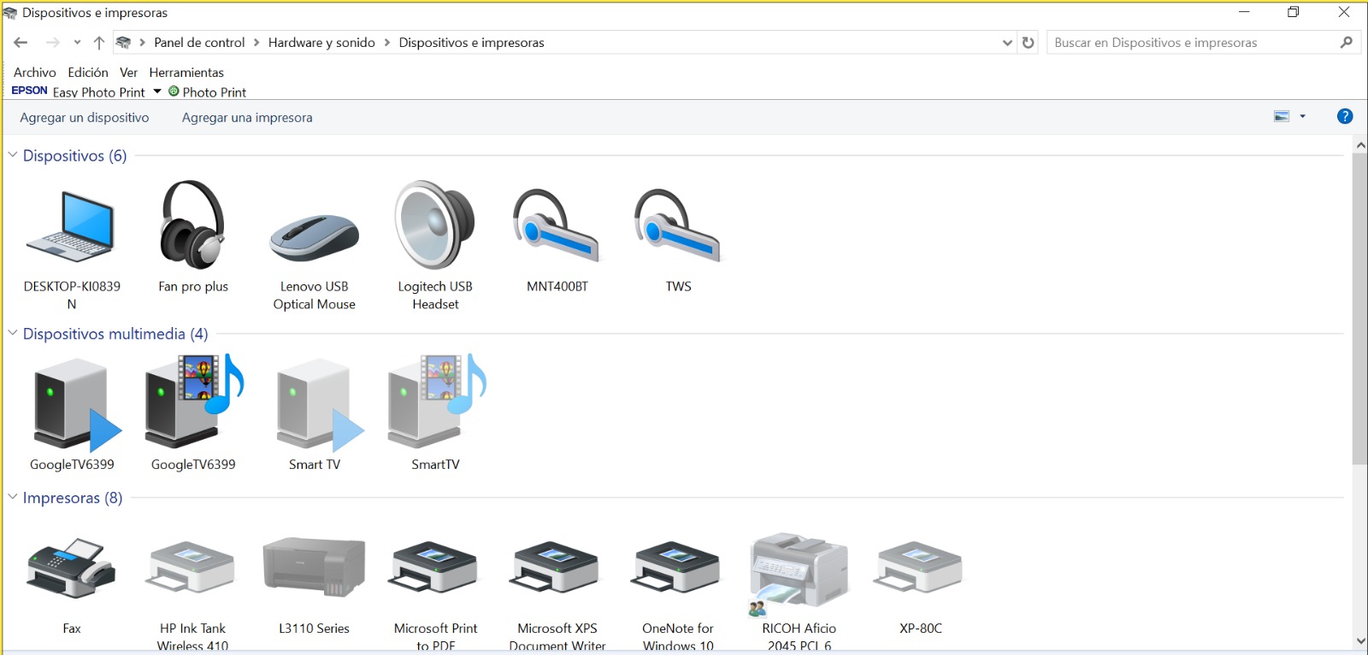This screenshot has height=655, width=1368.
Task: Open the Herramientas menu
Action: tap(186, 73)
